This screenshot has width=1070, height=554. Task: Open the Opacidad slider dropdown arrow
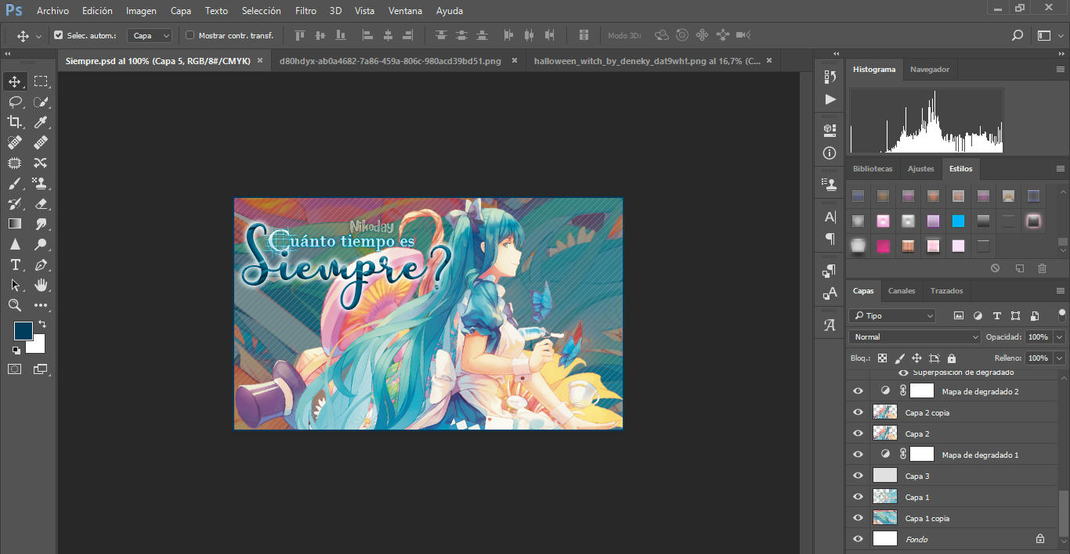tap(1060, 337)
